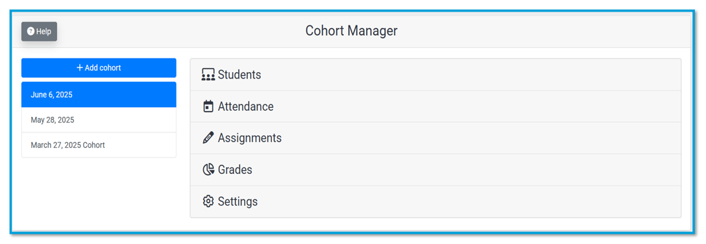
Task: Click the Students label text
Action: tap(239, 75)
